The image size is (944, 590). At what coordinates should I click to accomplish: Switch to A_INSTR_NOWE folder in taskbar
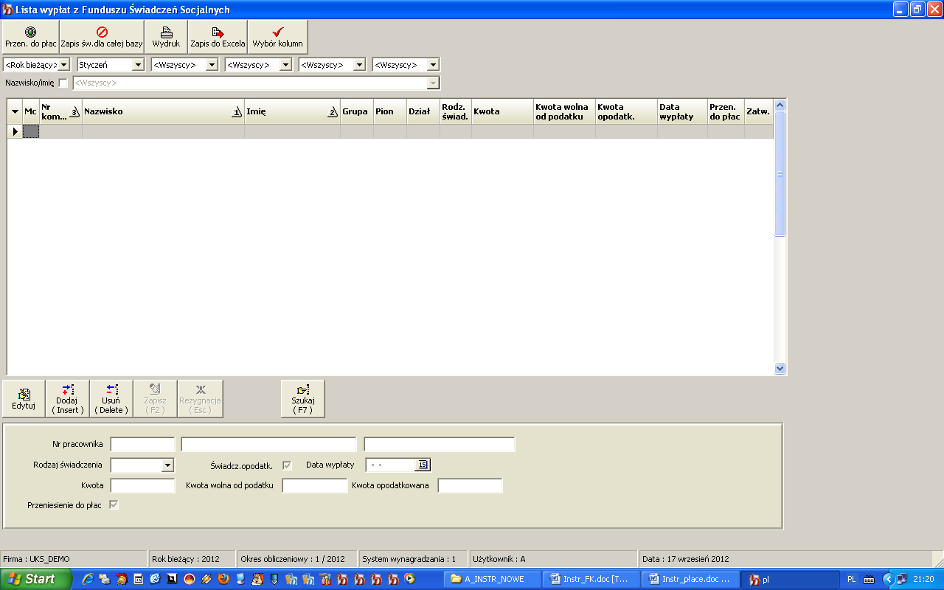(x=493, y=579)
